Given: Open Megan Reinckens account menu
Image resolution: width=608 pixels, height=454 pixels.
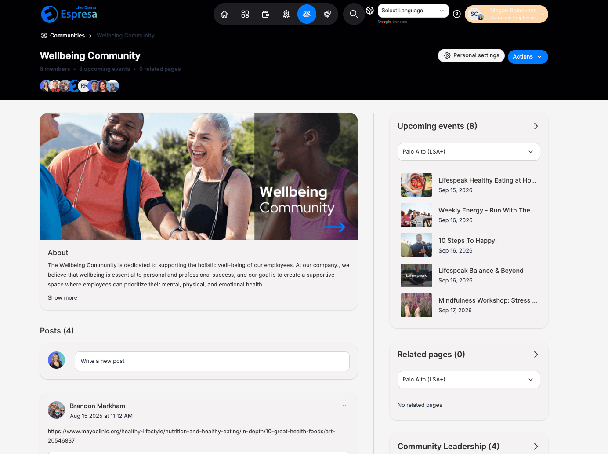Looking at the screenshot, I should coord(507,14).
